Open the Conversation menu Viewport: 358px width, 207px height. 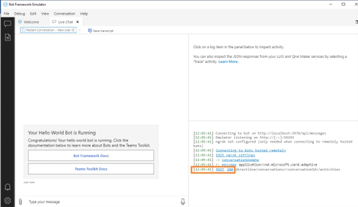coord(64,14)
